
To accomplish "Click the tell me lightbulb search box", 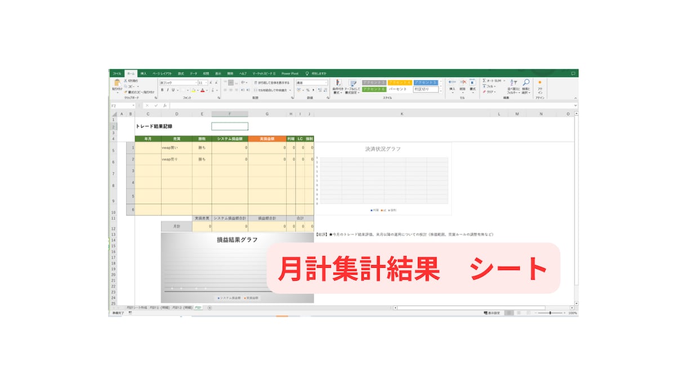I will 316,73.
